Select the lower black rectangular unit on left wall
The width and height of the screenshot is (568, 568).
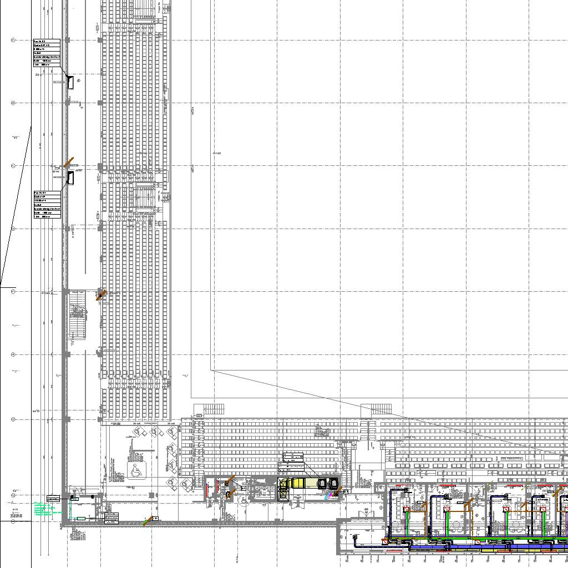tap(70, 178)
